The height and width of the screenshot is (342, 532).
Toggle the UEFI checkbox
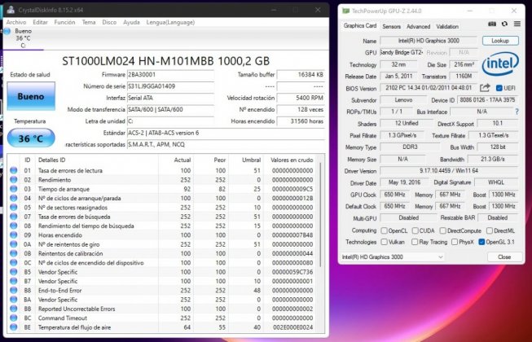tap(499, 88)
